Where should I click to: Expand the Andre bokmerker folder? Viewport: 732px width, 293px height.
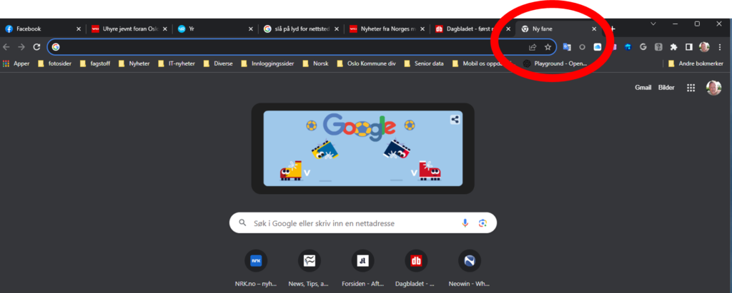[696, 63]
